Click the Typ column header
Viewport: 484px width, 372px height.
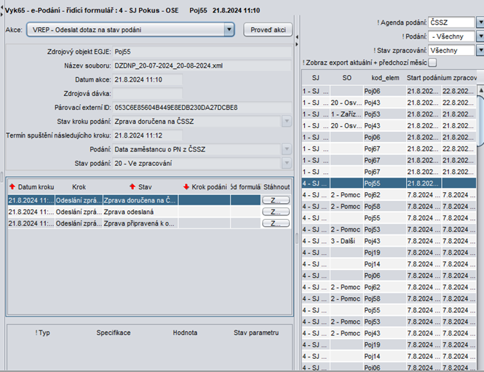(43, 333)
